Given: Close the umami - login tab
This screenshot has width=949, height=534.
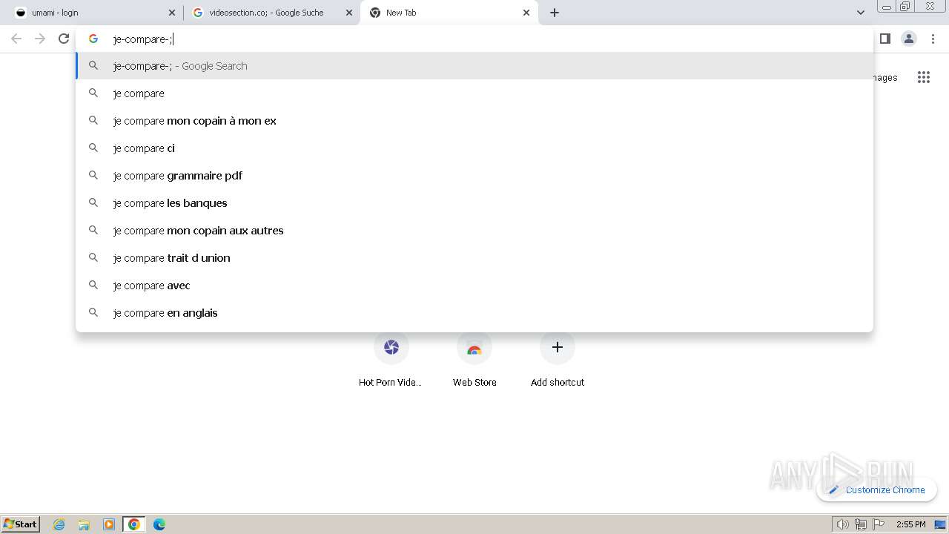Looking at the screenshot, I should point(172,13).
